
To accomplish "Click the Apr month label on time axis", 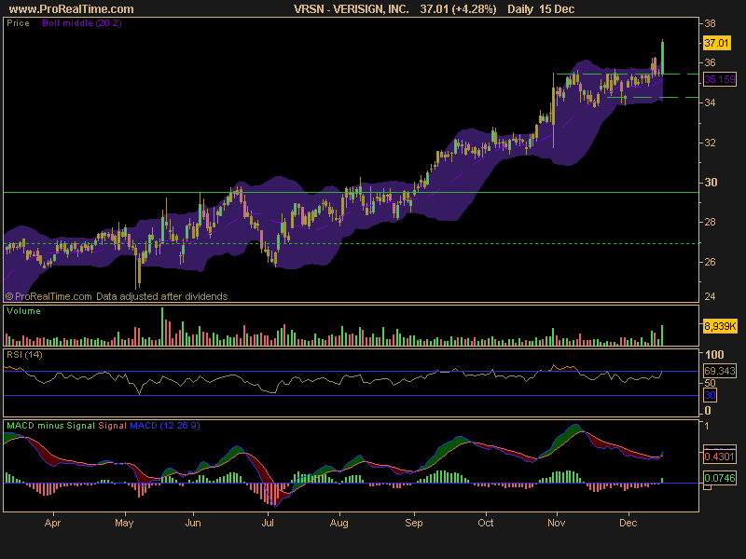I will pos(52,523).
